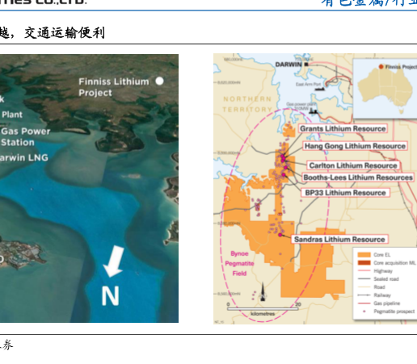Click the Chinese heading "交通运输便利"

65,33
